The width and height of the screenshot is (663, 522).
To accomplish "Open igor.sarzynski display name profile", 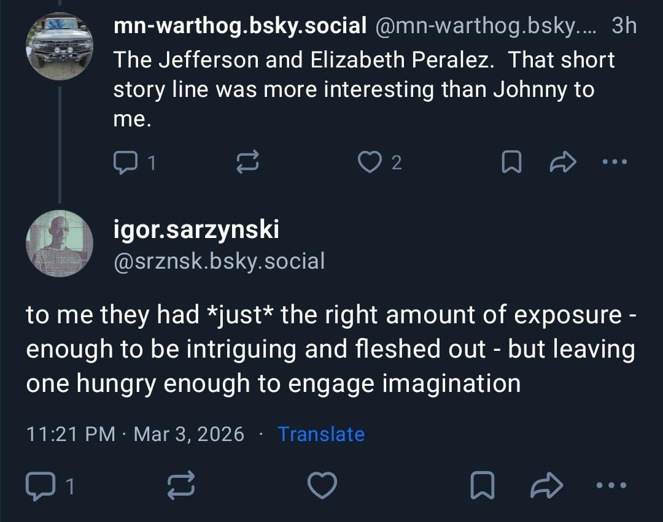I will pyautogui.click(x=196, y=230).
